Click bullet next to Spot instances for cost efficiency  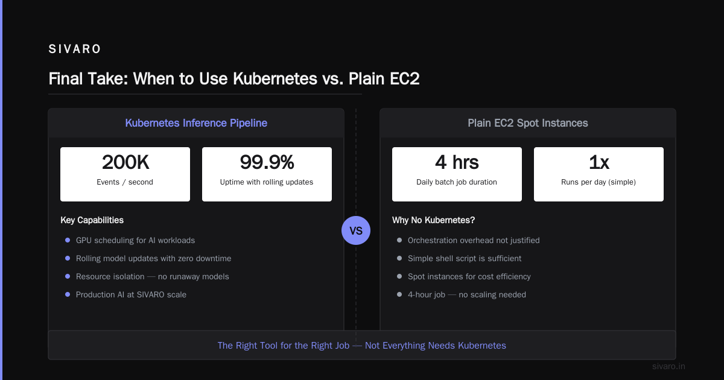coord(399,276)
